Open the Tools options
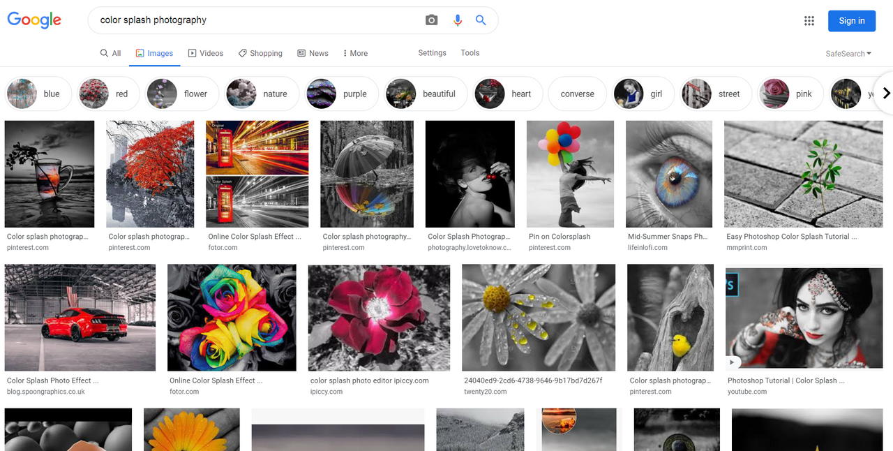This screenshot has height=451, width=893. (470, 53)
